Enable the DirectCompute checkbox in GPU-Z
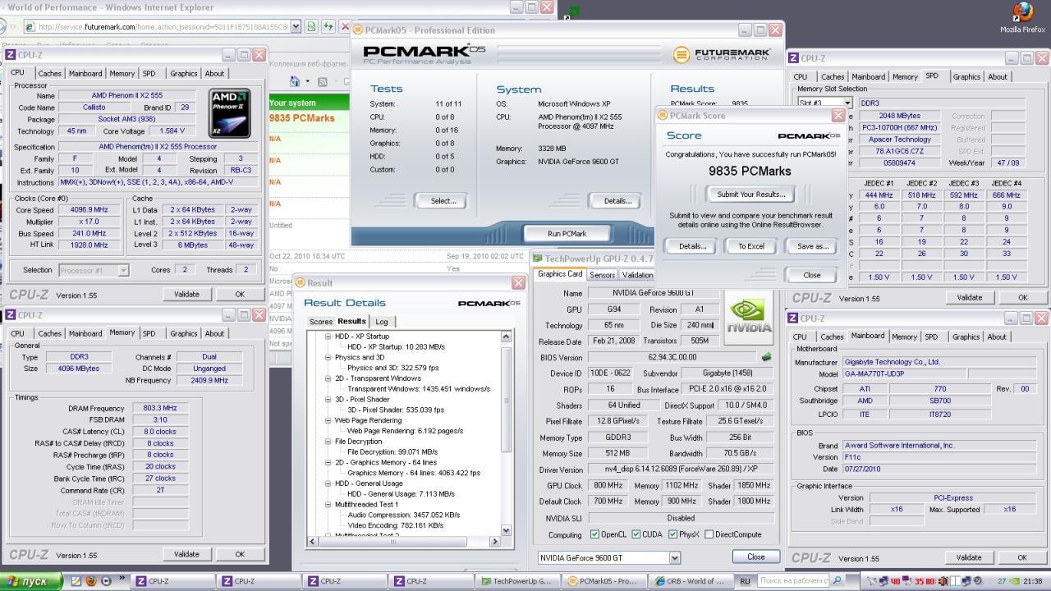This screenshot has height=591, width=1051. pos(709,534)
